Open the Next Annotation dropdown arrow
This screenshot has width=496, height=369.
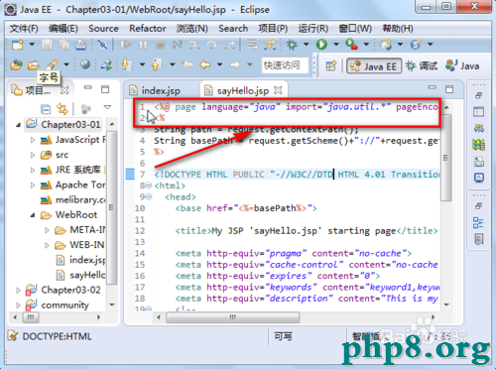point(142,64)
